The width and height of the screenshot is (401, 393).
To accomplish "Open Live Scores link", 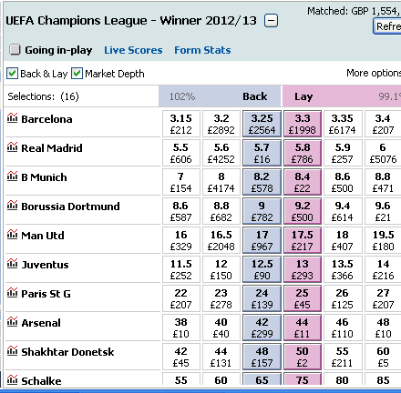I will pyautogui.click(x=133, y=50).
